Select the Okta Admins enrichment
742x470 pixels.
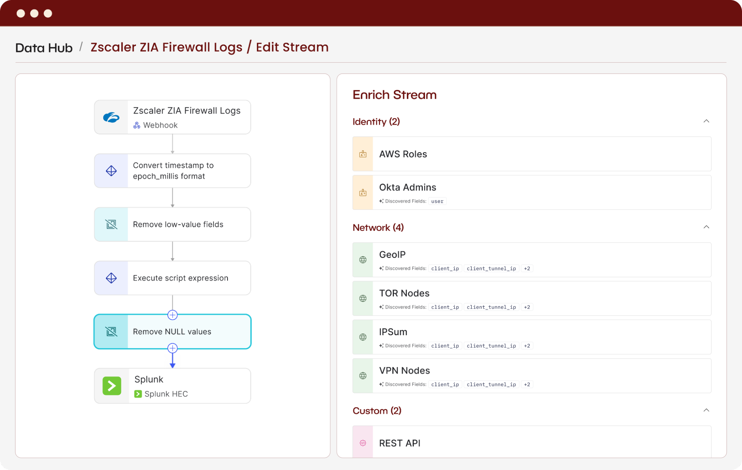coord(408,187)
